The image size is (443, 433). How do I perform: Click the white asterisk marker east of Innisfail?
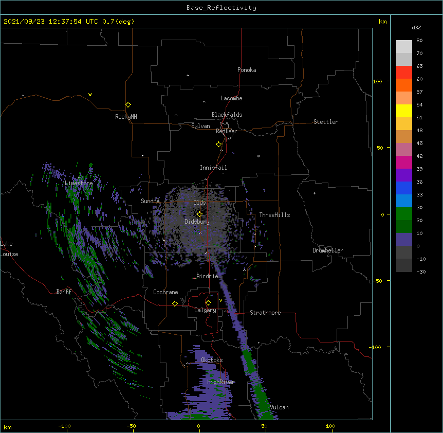point(258,156)
